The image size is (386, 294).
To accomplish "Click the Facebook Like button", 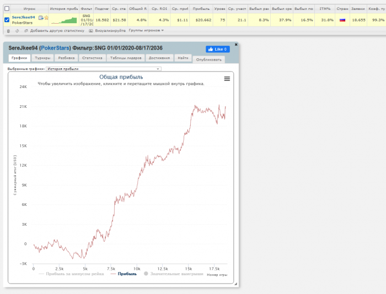I will click(x=218, y=49).
